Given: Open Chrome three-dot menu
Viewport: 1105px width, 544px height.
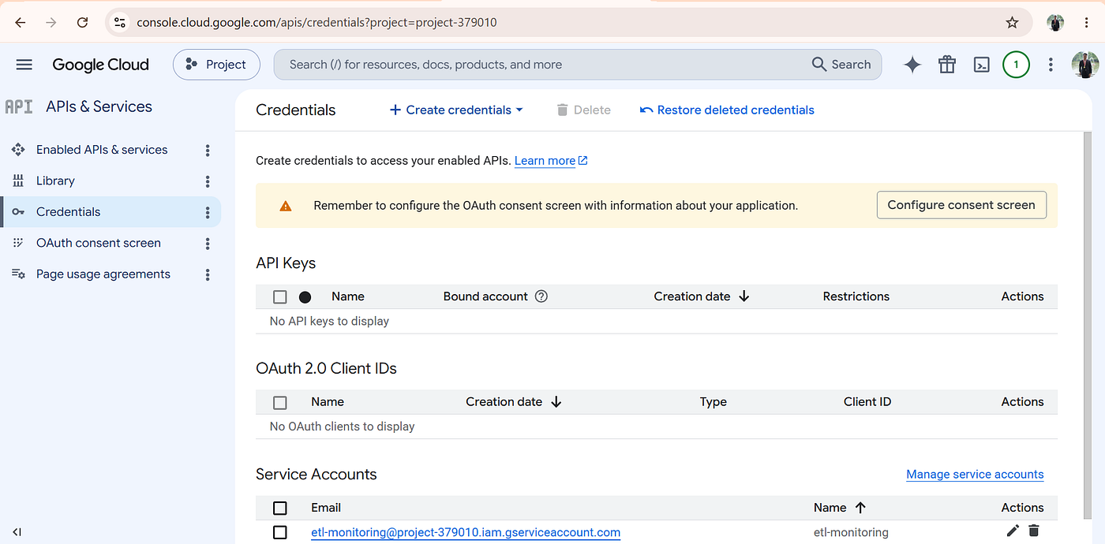Looking at the screenshot, I should pos(1087,23).
